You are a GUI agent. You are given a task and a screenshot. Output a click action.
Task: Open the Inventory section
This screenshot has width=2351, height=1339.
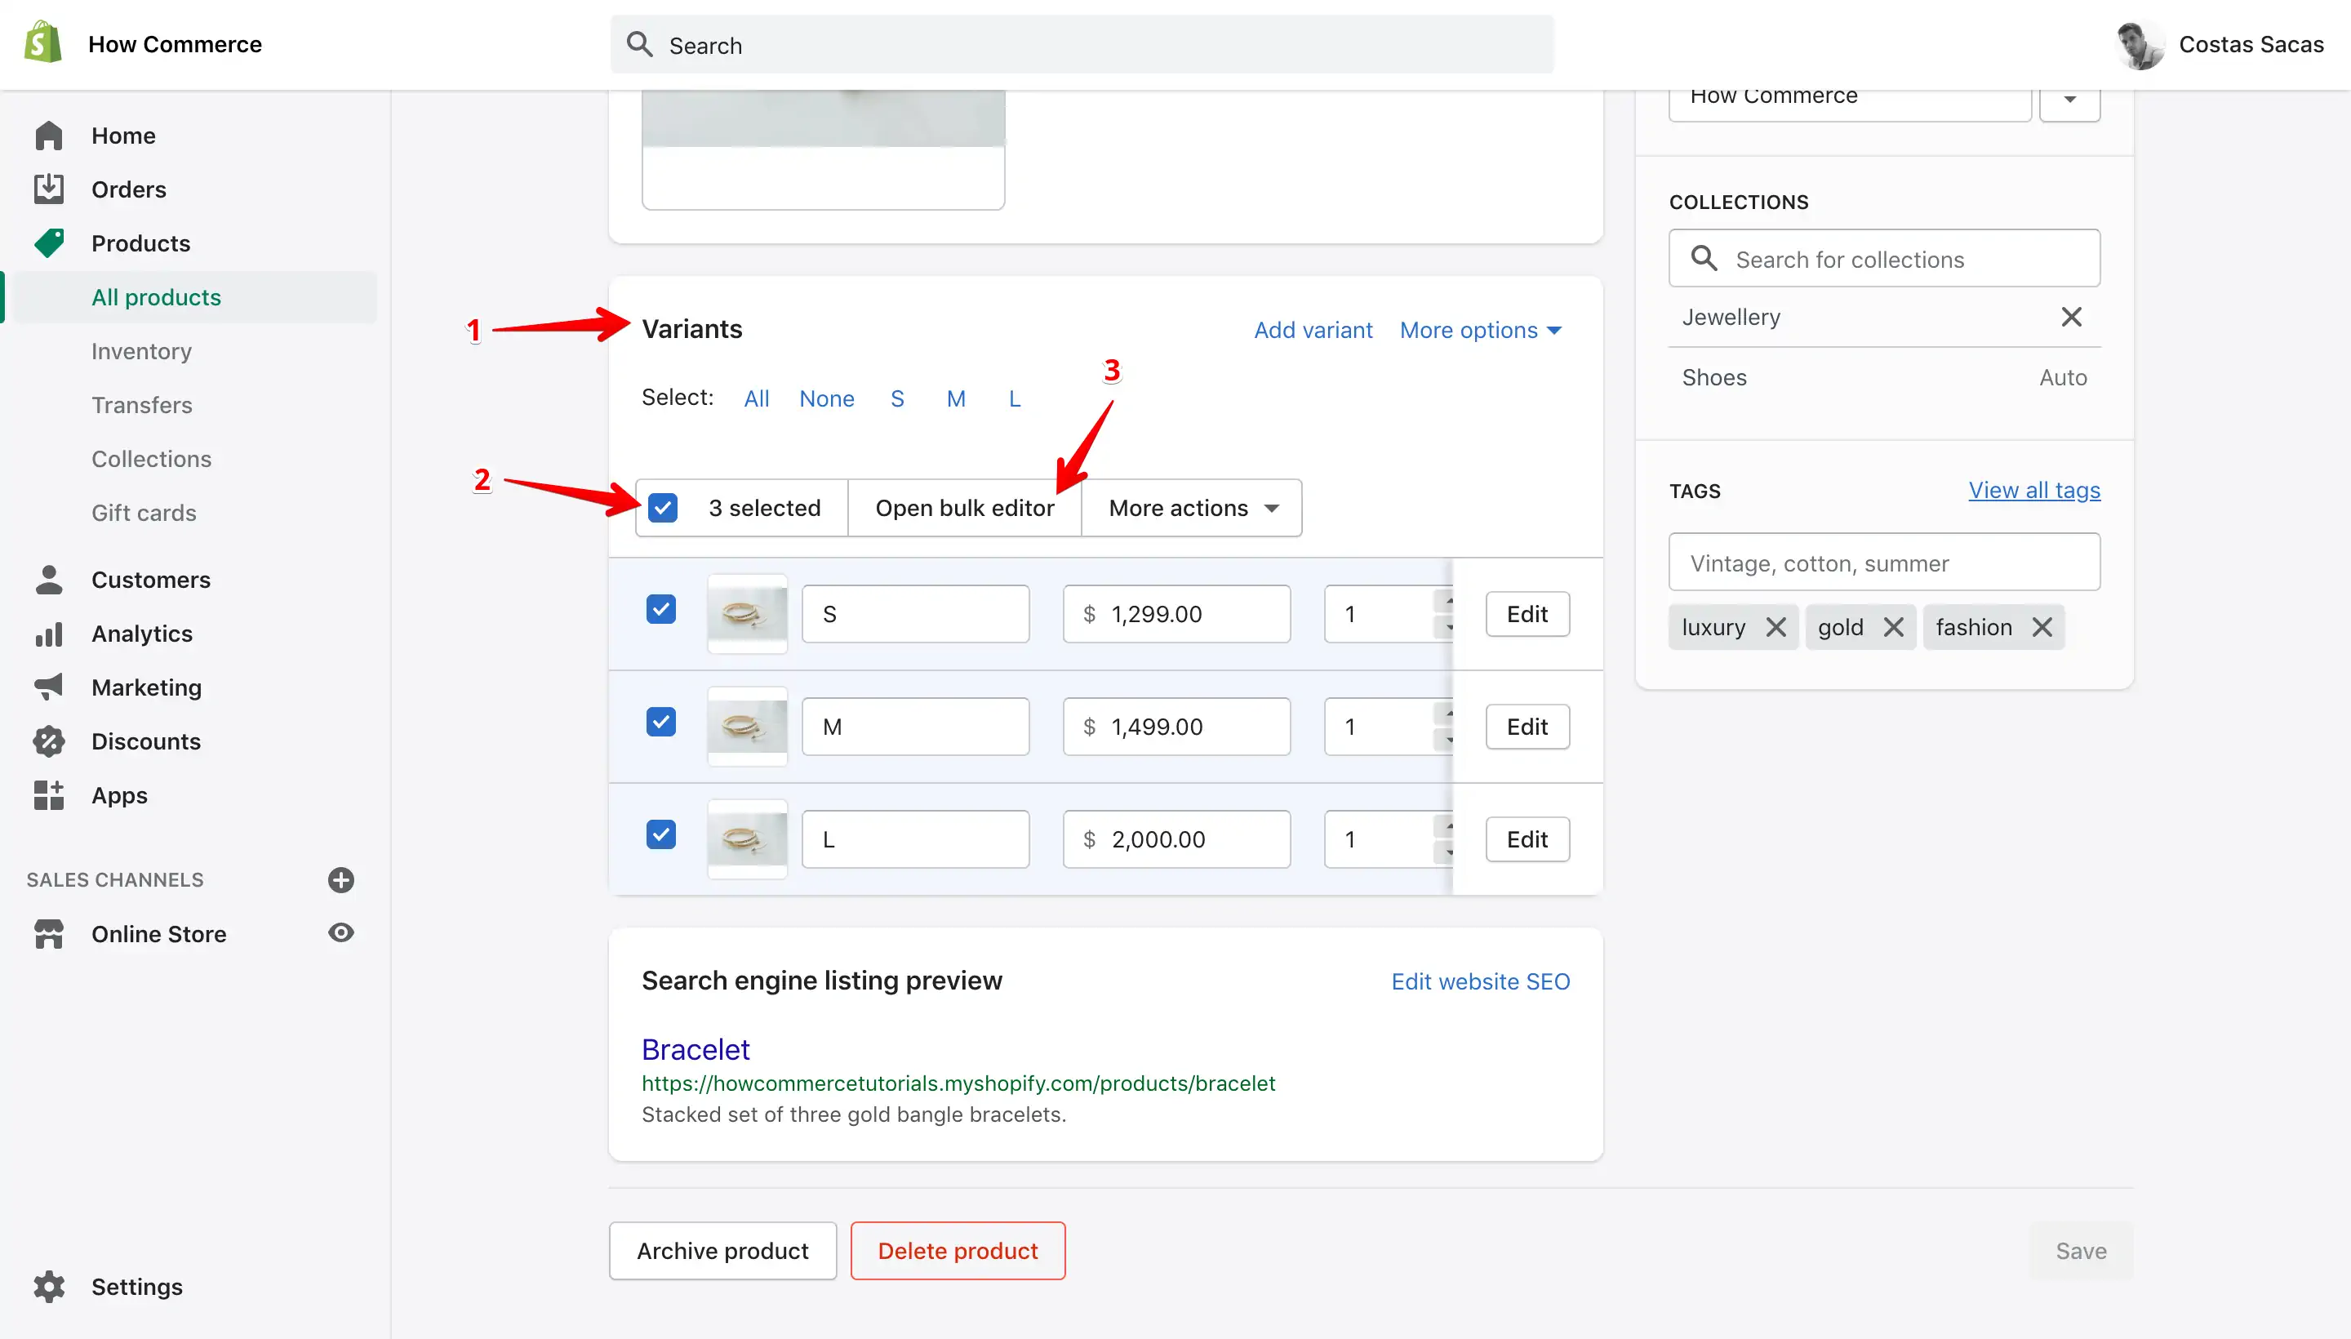click(141, 351)
